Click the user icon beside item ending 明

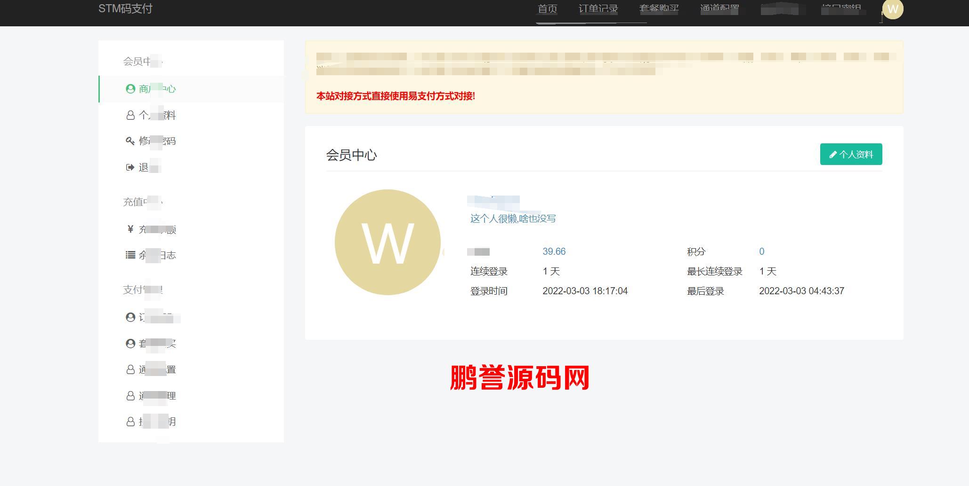(x=130, y=422)
